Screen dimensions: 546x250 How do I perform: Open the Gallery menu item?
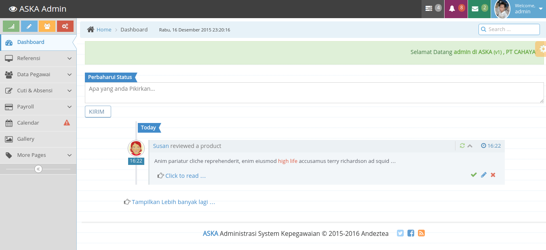coord(26,139)
